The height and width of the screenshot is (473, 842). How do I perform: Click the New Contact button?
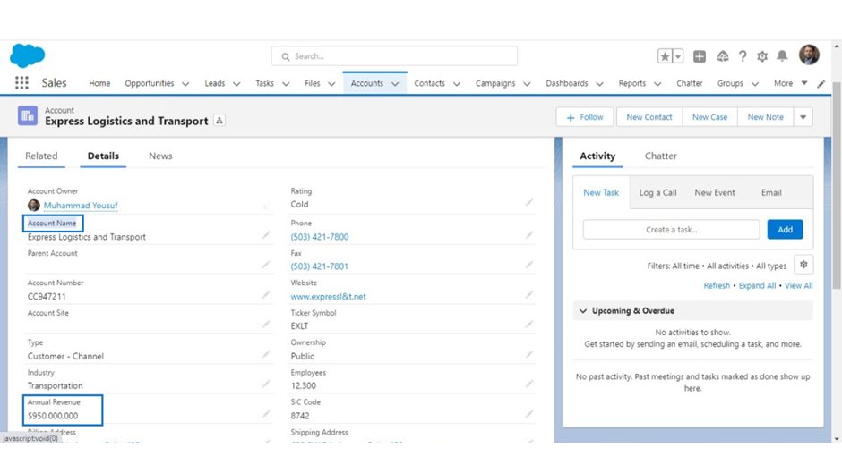[649, 117]
